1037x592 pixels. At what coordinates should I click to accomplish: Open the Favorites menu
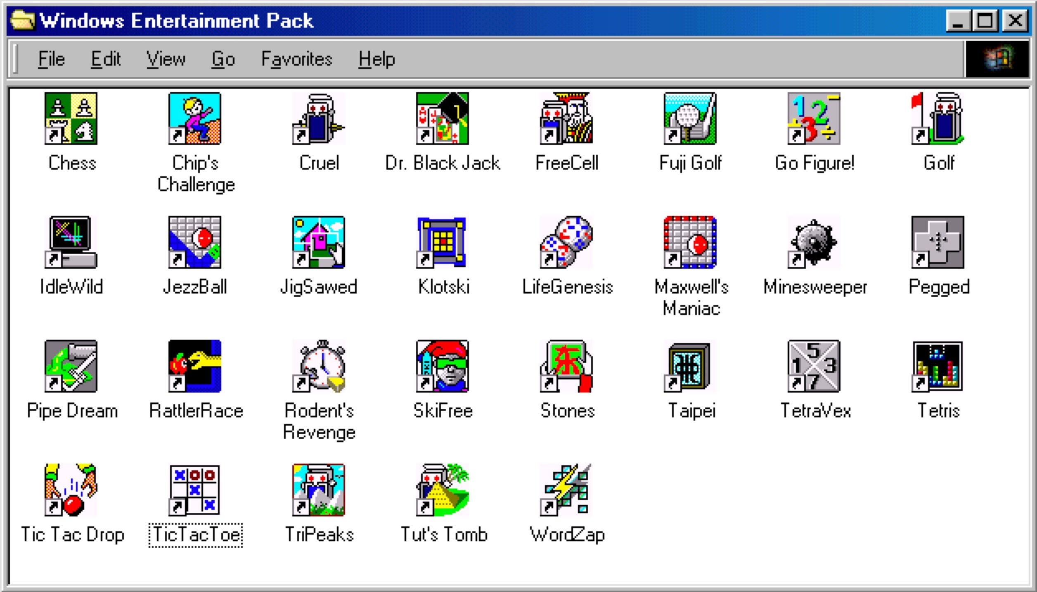pos(298,59)
